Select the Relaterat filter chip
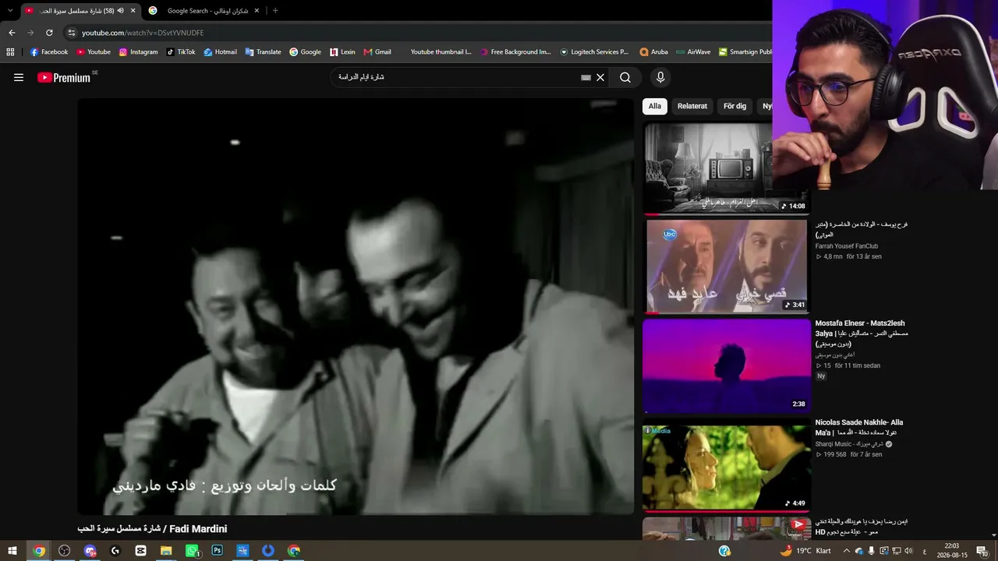Viewport: 998px width, 561px height. pos(692,106)
